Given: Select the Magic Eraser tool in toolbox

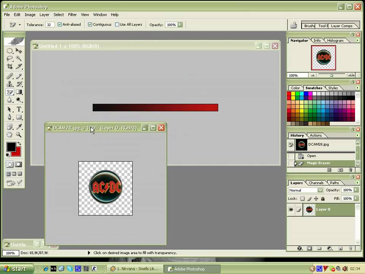Looking at the screenshot, I should (10, 92).
